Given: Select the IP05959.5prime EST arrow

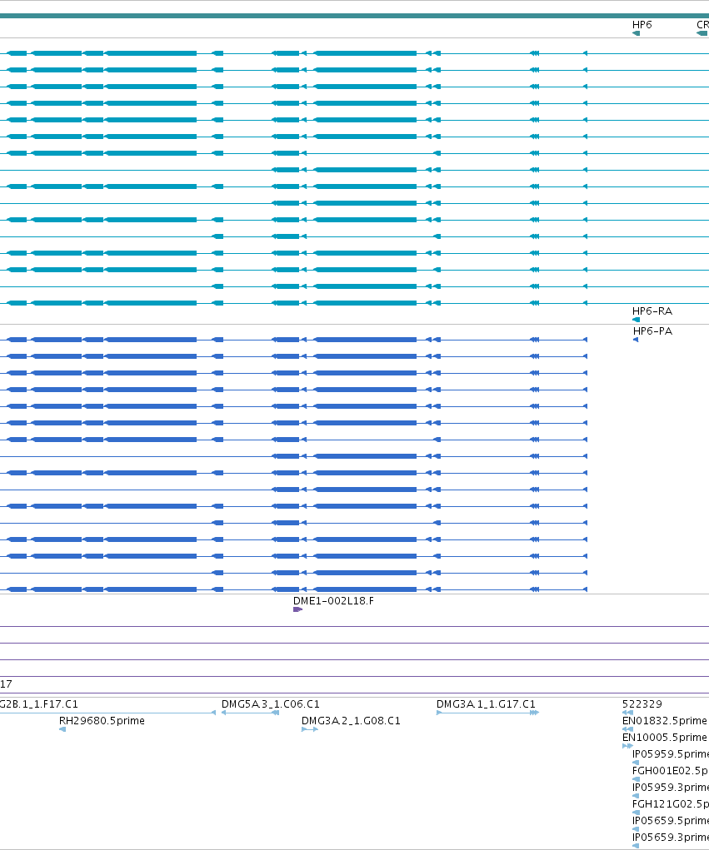Looking at the screenshot, I should click(637, 763).
